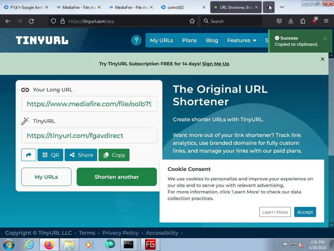This screenshot has width=334, height=251.
Task: Open My URLs in the navigation bar
Action: click(161, 40)
